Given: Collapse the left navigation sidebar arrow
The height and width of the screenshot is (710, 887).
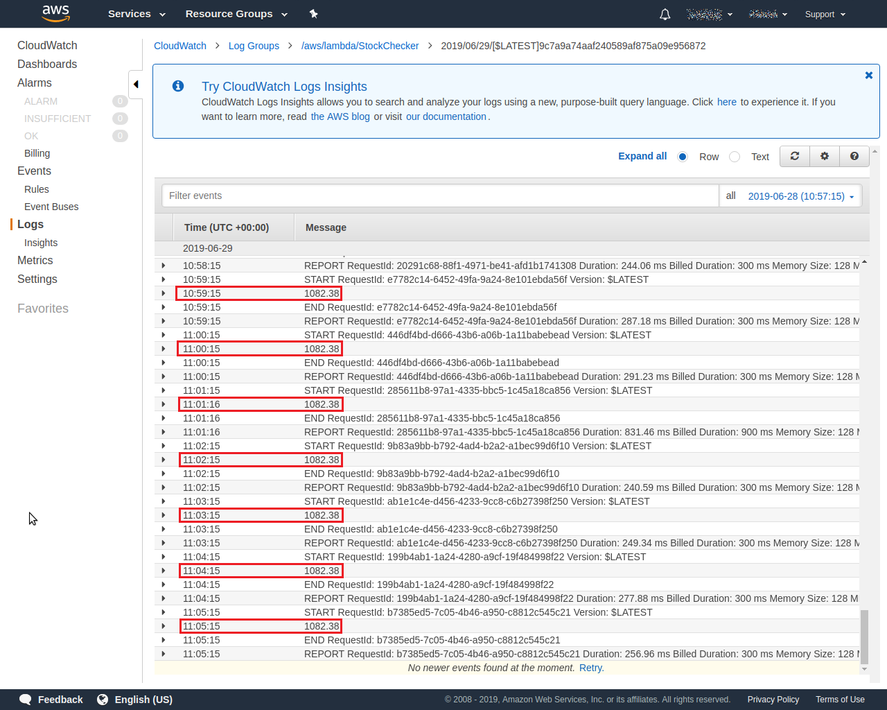Looking at the screenshot, I should point(136,83).
